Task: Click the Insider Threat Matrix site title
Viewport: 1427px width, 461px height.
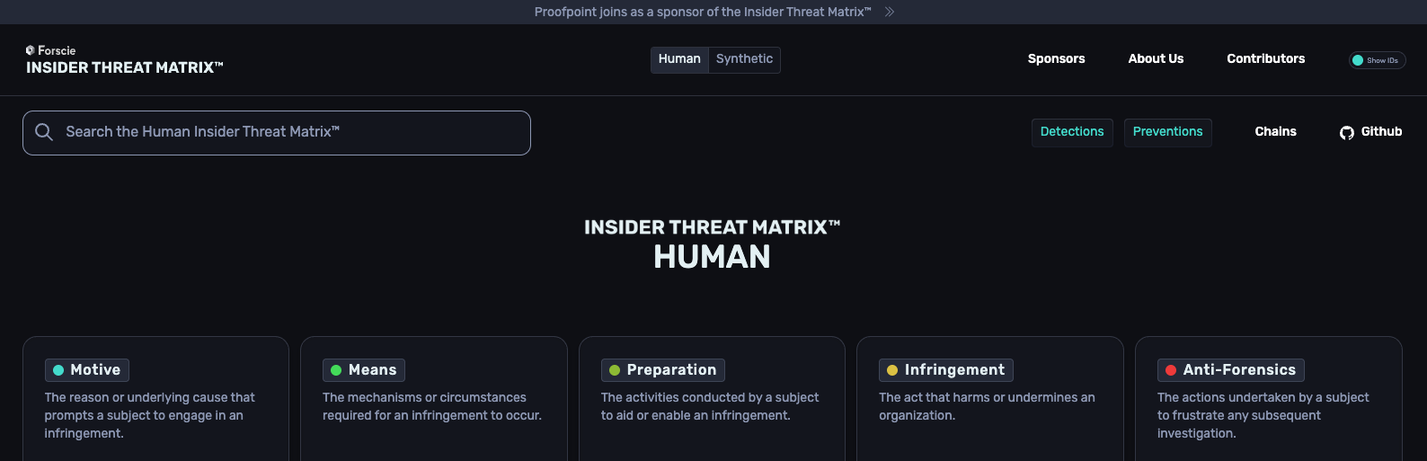Action: point(124,67)
